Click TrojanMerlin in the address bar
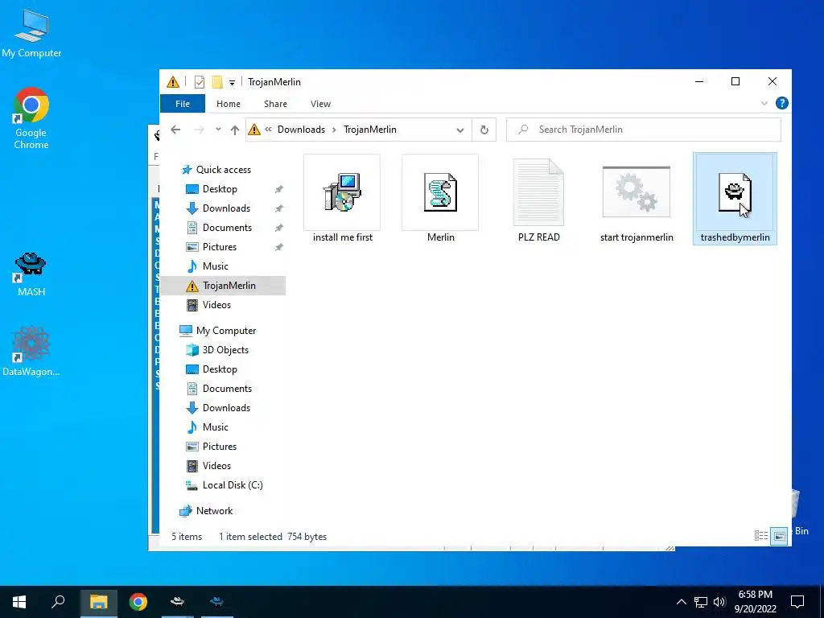Screen dimensions: 824x618 point(370,130)
